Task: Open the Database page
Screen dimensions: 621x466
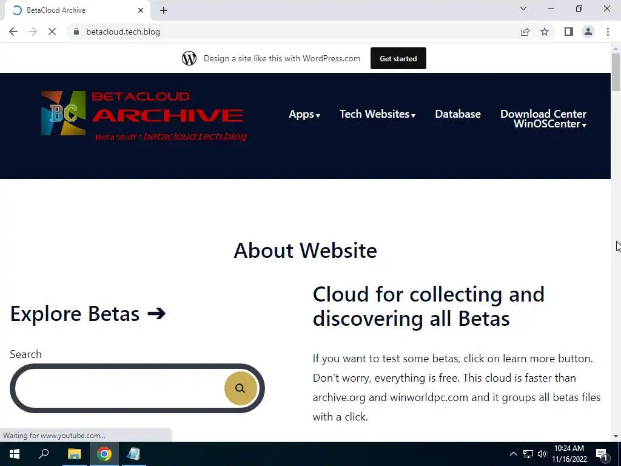Action: 458,114
